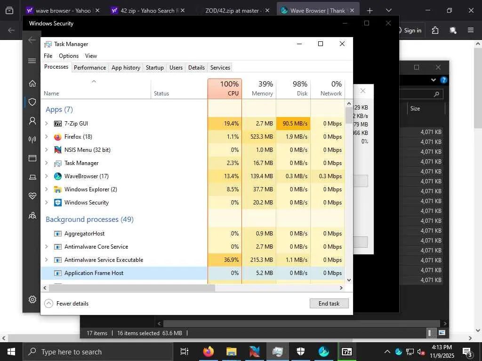Switch to the Startup tab

154,68
